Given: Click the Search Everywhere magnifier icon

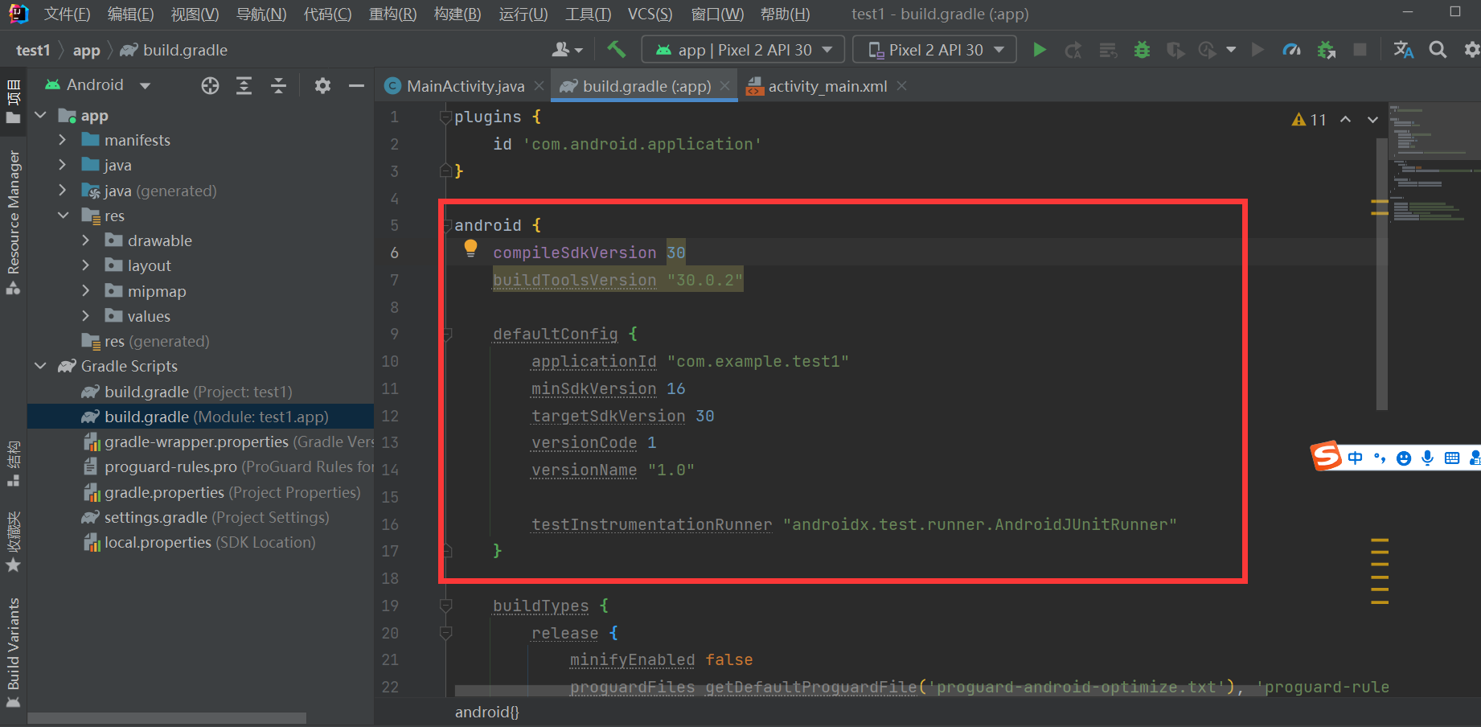Looking at the screenshot, I should pos(1438,49).
